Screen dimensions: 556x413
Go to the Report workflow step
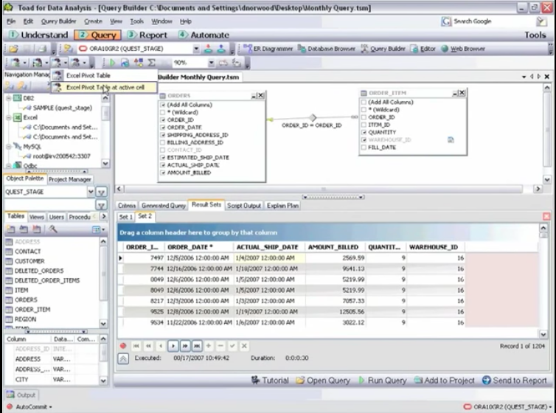(x=147, y=35)
